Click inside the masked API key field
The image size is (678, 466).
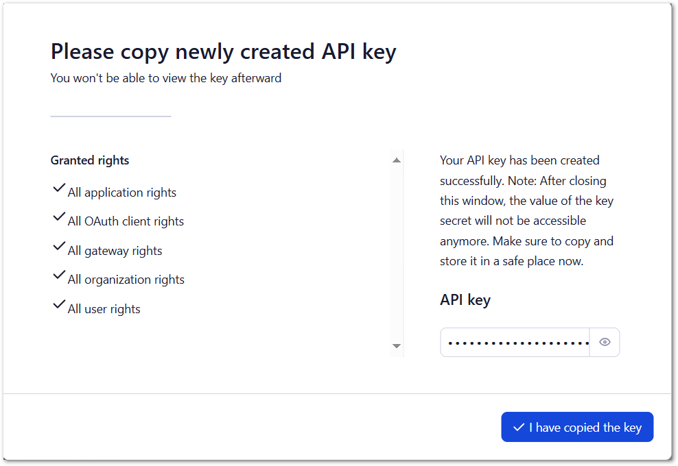tap(515, 342)
